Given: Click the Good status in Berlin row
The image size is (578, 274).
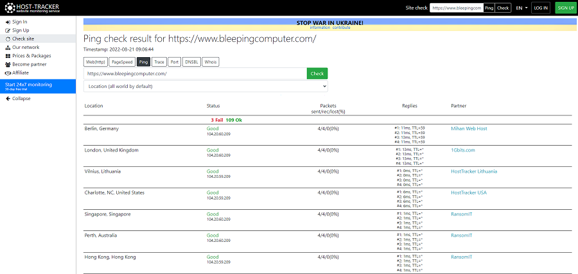Looking at the screenshot, I should (213, 128).
